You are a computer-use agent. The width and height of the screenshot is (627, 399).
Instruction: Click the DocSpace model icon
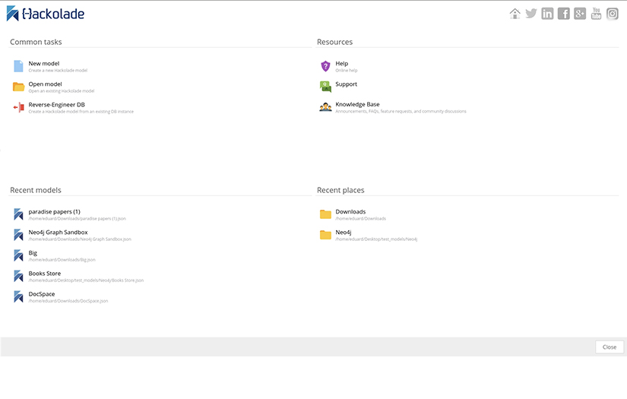[18, 296]
